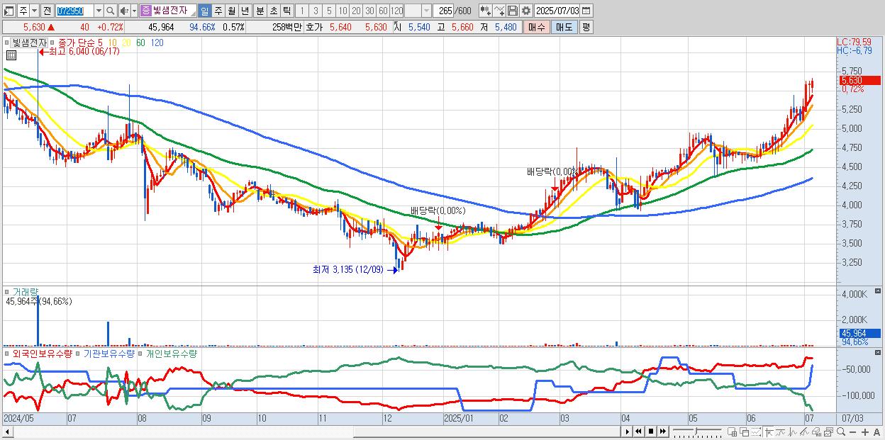Click the replay speed slider handle
This screenshot has width=885, height=440.
coord(696,431)
